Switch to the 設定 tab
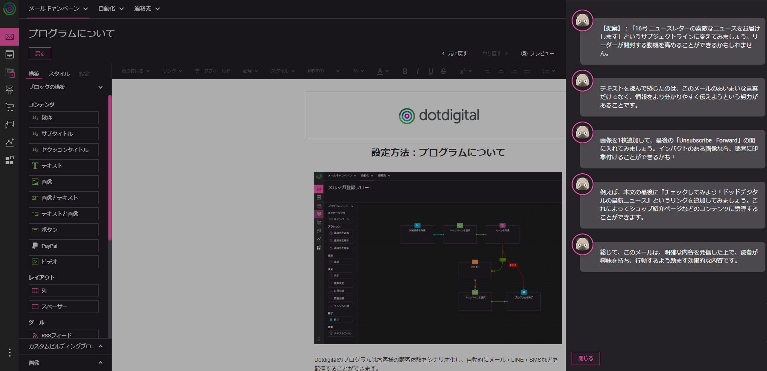 click(x=84, y=74)
